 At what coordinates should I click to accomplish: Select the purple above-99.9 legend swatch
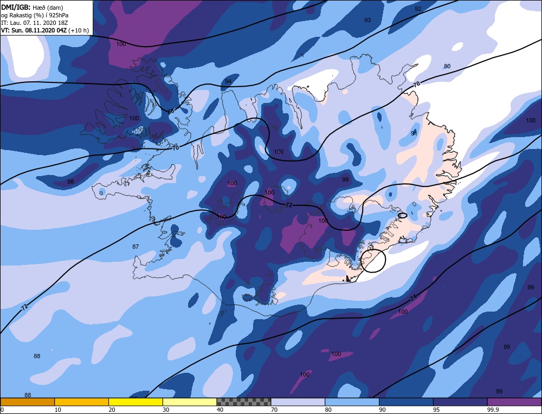pyautogui.click(x=514, y=402)
